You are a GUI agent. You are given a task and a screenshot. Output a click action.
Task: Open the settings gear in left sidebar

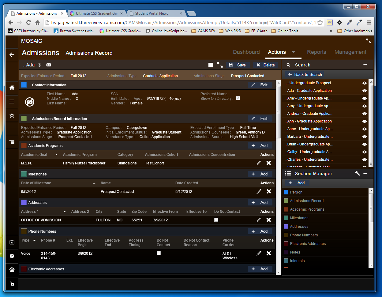tap(12, 270)
